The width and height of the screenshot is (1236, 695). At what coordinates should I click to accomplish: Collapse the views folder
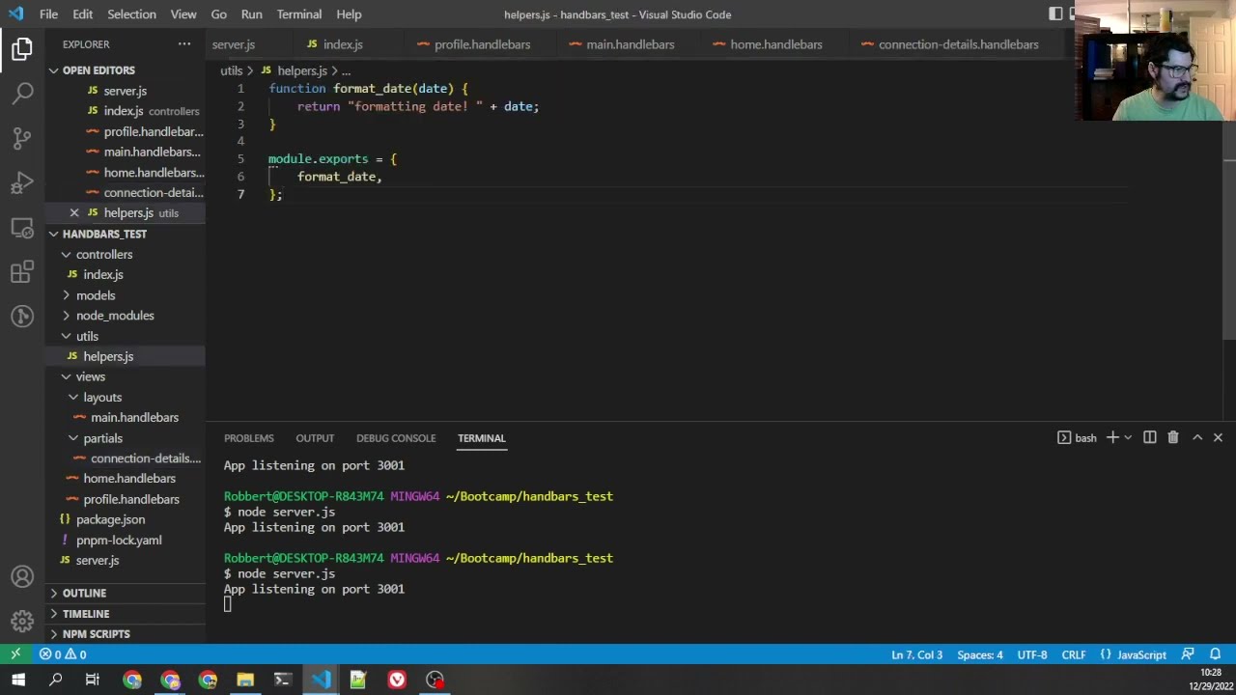tap(91, 376)
